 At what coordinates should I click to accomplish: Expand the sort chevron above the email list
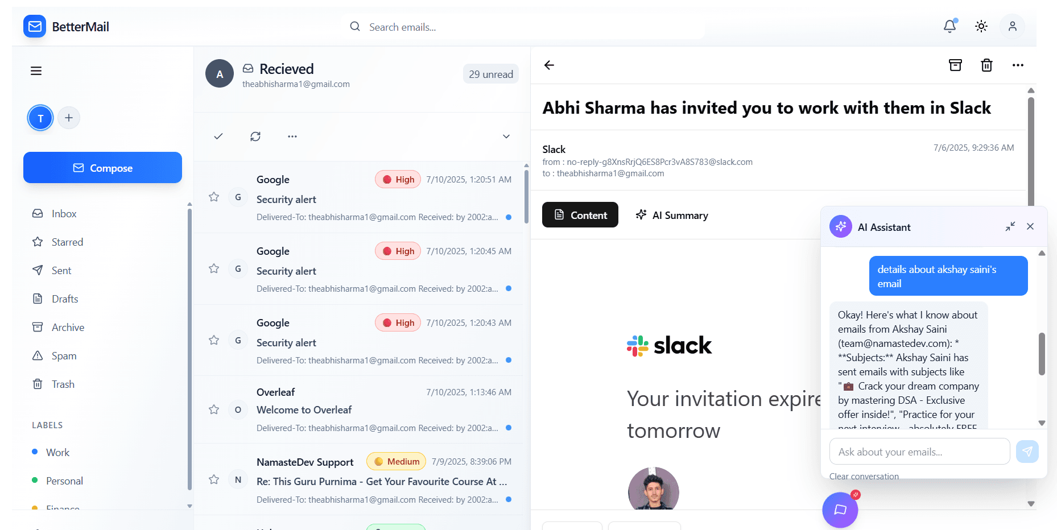[x=506, y=136]
